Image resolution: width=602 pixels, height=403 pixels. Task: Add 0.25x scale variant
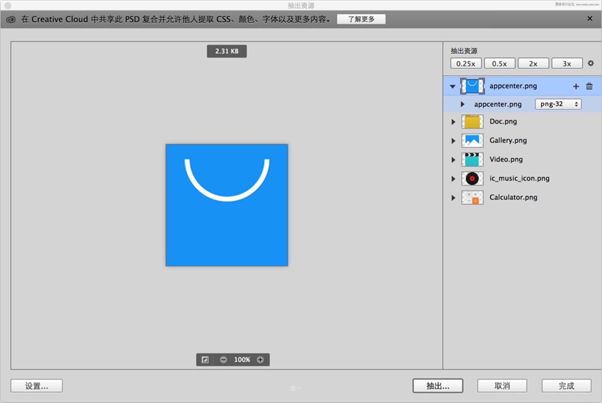pos(466,63)
